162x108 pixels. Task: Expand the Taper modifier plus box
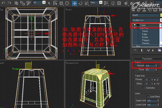(138, 25)
